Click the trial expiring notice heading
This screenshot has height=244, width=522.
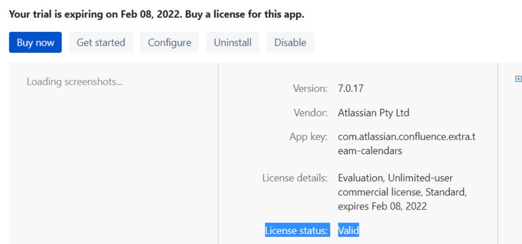[x=156, y=14]
